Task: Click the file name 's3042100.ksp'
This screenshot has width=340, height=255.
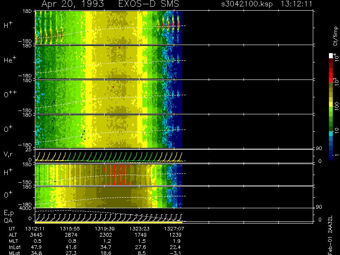Action: [247, 4]
